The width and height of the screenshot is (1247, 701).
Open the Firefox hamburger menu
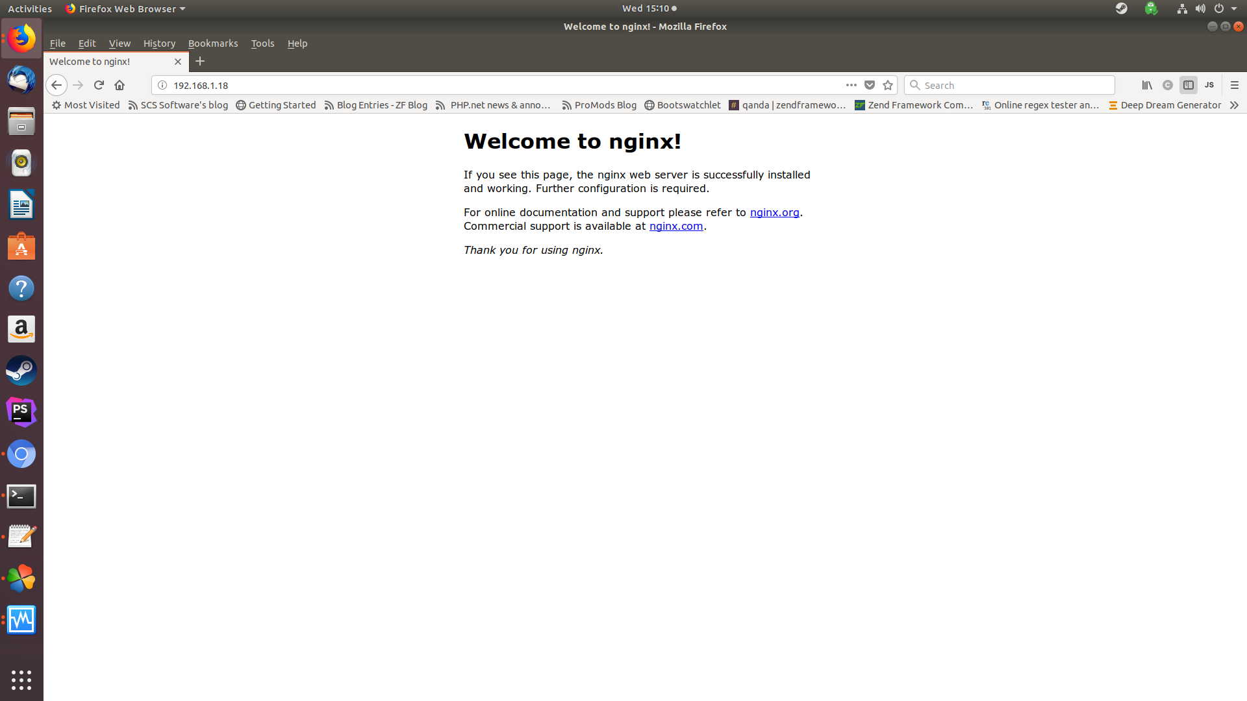(x=1235, y=85)
